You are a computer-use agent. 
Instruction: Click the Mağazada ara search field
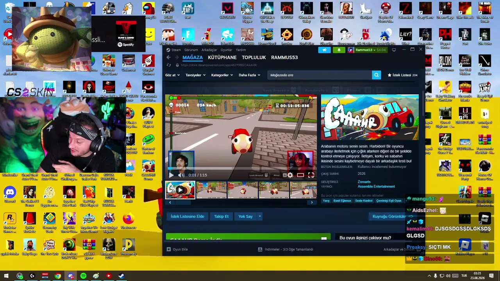click(320, 75)
